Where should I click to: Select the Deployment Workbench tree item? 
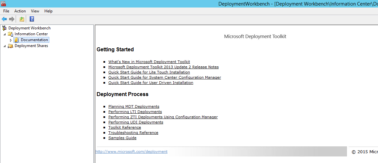pyautogui.click(x=29, y=28)
